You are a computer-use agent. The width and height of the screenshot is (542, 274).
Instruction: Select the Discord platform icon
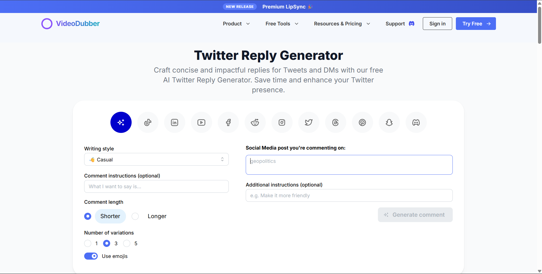tap(416, 122)
